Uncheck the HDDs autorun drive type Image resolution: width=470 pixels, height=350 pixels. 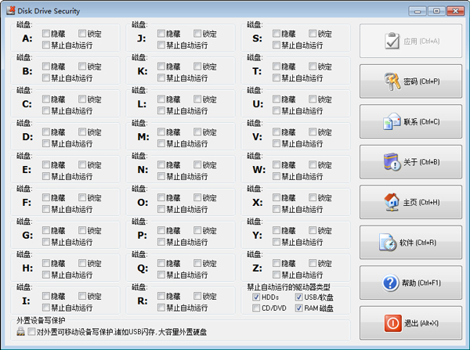(x=256, y=297)
